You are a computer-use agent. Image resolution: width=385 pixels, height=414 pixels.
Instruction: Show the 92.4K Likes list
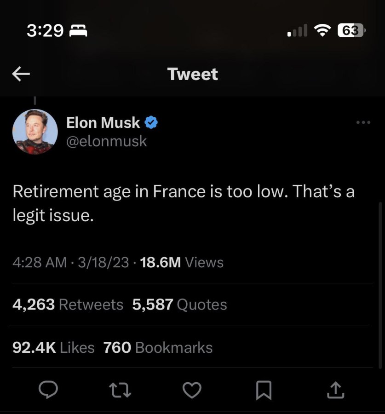point(53,347)
